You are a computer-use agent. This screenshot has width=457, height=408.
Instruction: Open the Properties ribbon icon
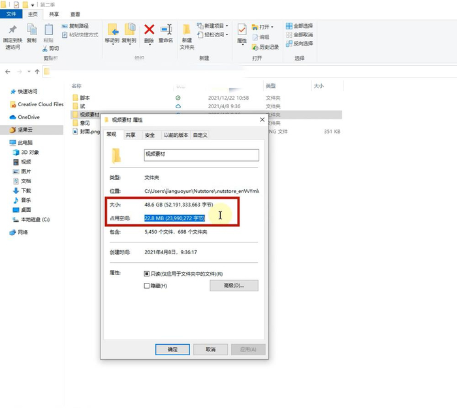[x=242, y=30]
